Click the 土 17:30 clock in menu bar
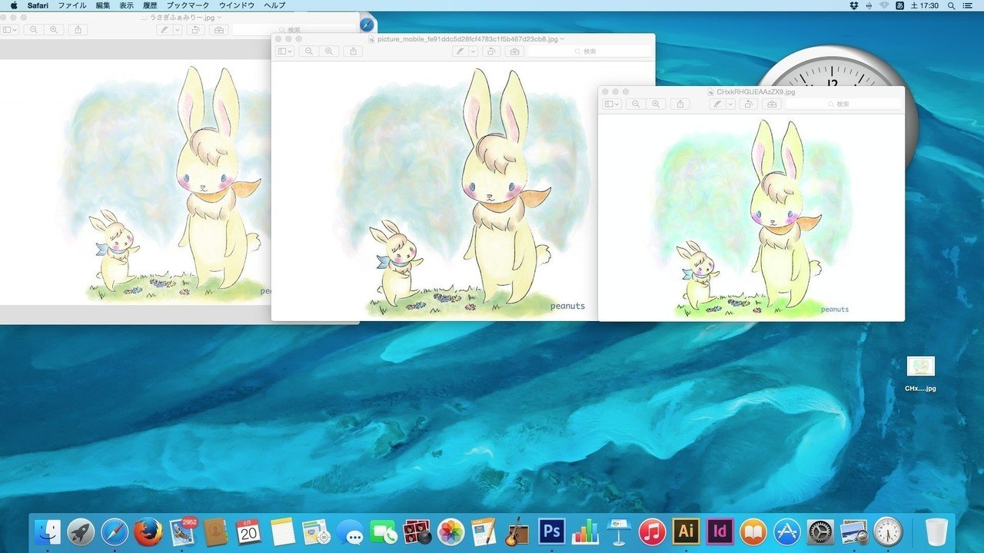This screenshot has height=553, width=984. coord(926,5)
